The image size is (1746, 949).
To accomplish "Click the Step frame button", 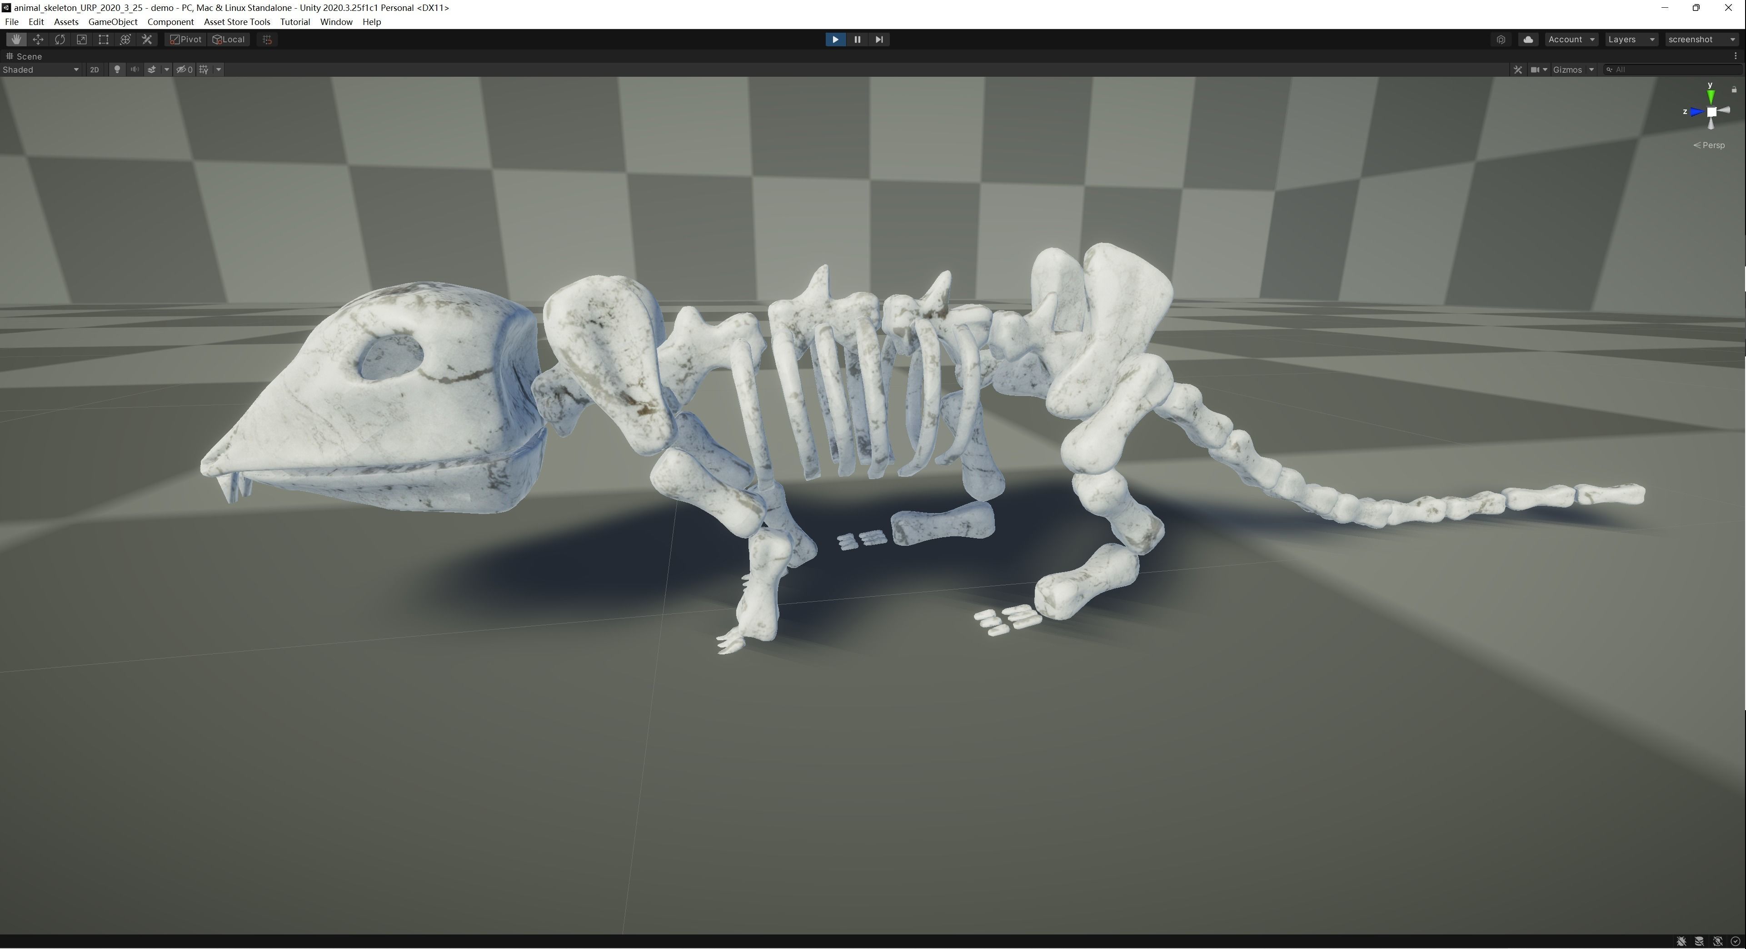I will click(878, 40).
